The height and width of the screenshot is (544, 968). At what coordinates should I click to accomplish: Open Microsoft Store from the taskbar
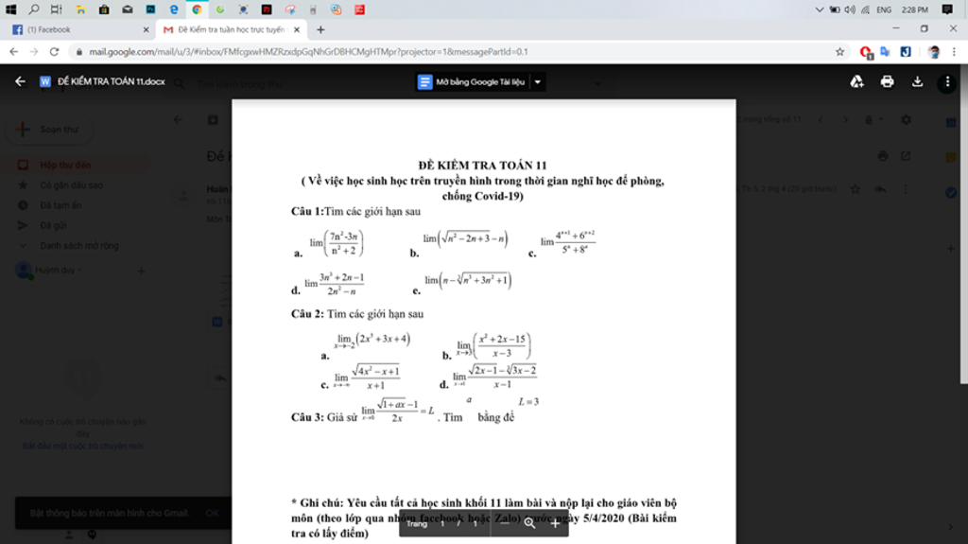(104, 9)
